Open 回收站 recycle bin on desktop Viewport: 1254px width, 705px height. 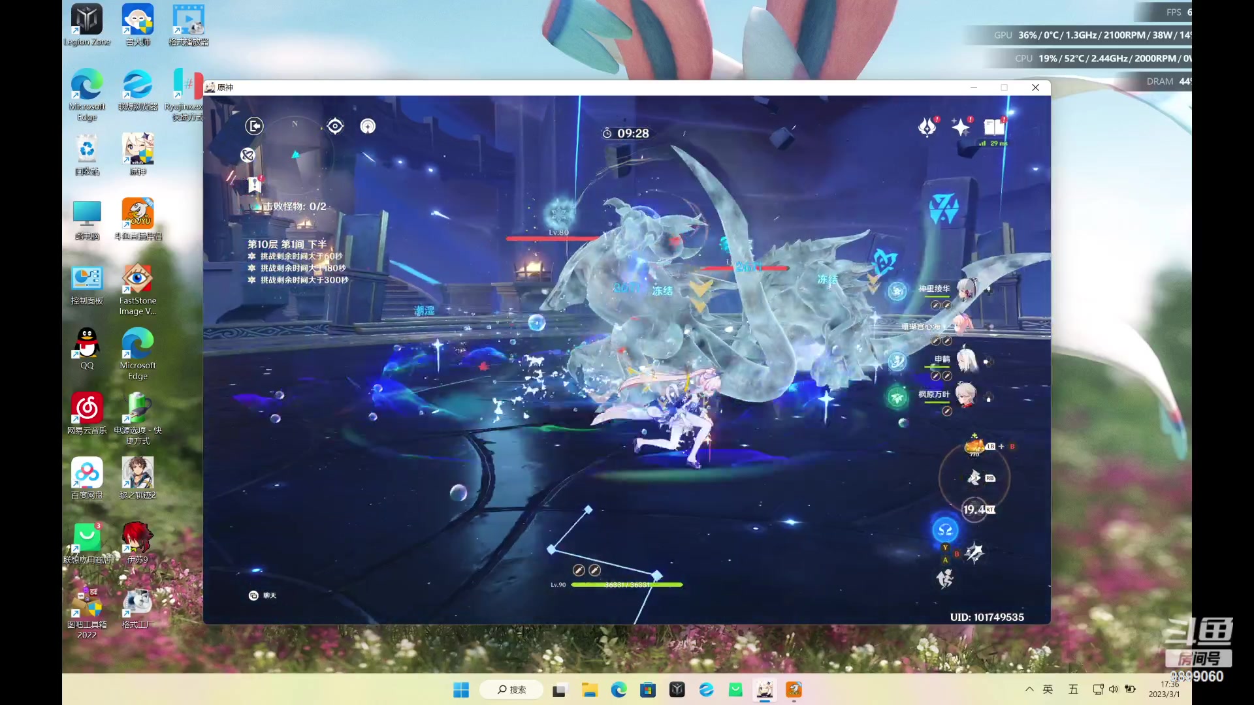point(87,155)
